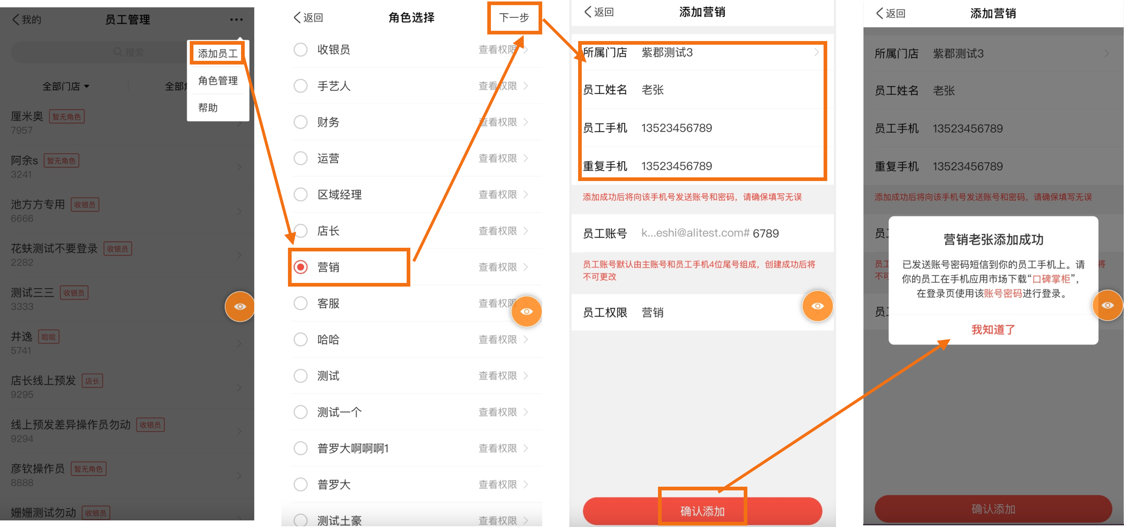Open 所属门店 紫郡测试3 selector on the form
Screen dimensions: 1124x527
point(702,53)
